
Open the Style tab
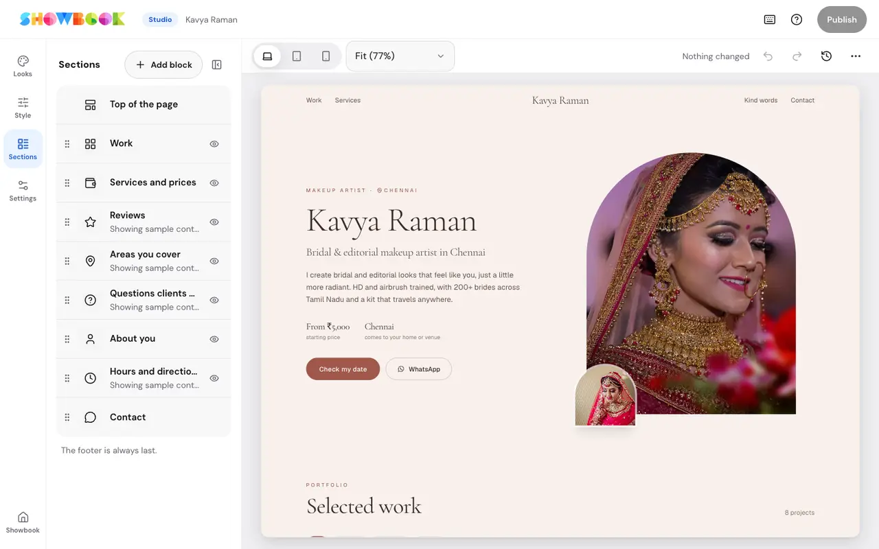click(x=23, y=108)
